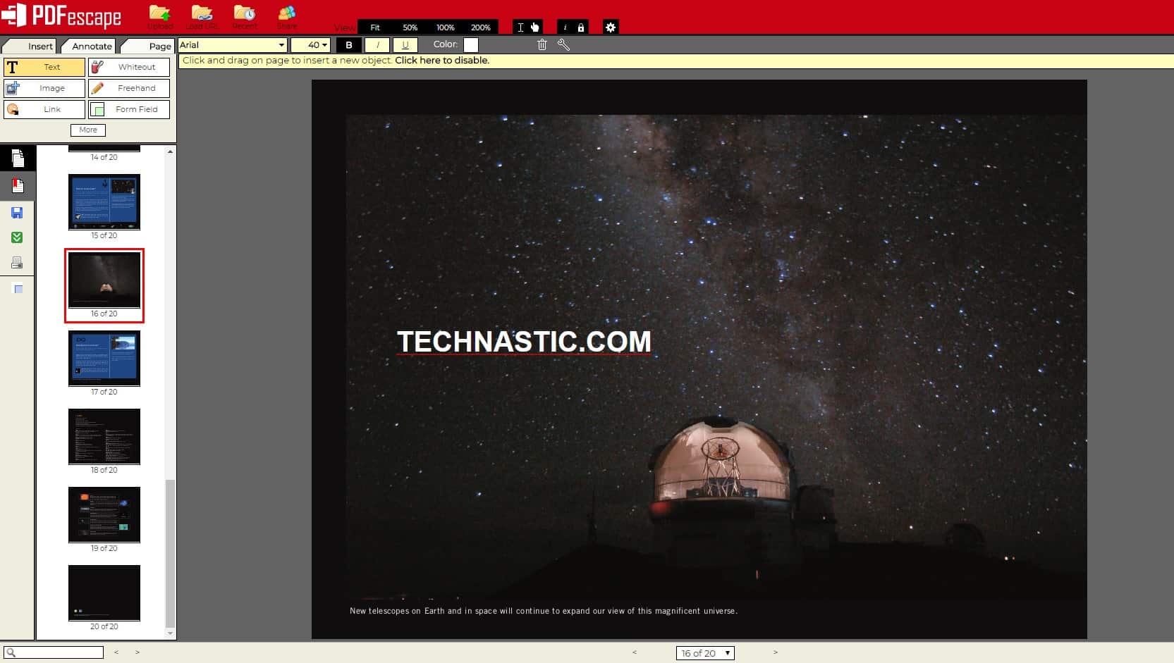The image size is (1174, 663).
Task: Click the telescopes caption text on page
Action: coord(544,611)
